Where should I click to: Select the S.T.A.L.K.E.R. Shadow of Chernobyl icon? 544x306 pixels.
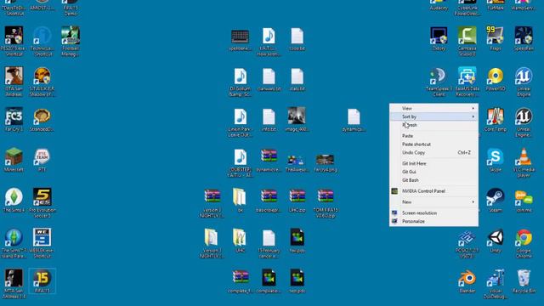click(42, 82)
